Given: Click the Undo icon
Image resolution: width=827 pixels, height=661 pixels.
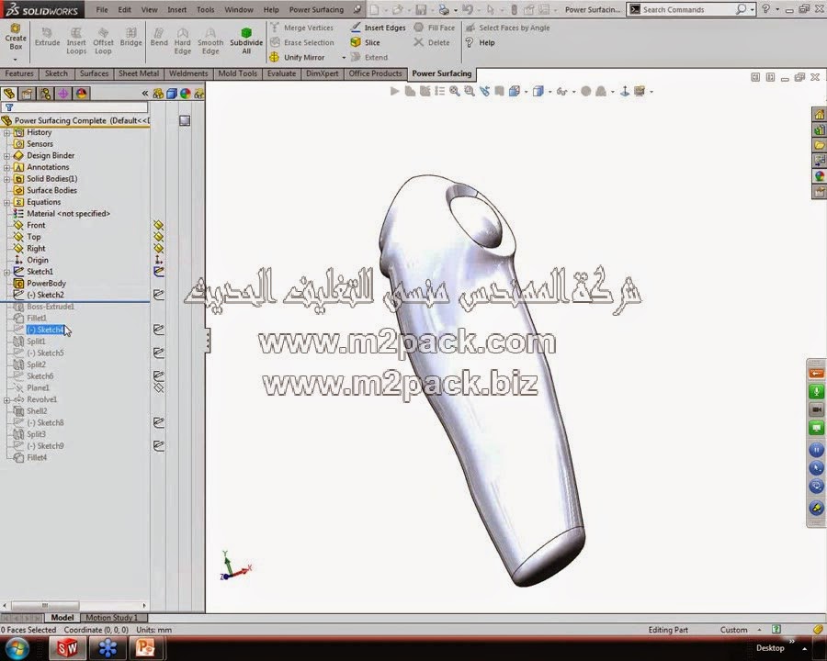Looking at the screenshot, I should pos(468,9).
